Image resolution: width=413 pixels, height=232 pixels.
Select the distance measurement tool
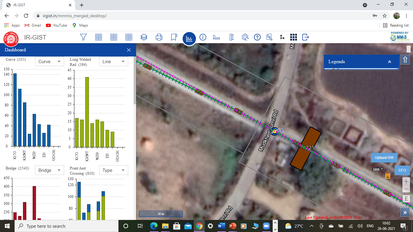216,37
